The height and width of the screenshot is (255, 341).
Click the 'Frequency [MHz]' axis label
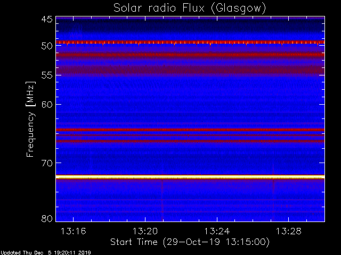30,119
